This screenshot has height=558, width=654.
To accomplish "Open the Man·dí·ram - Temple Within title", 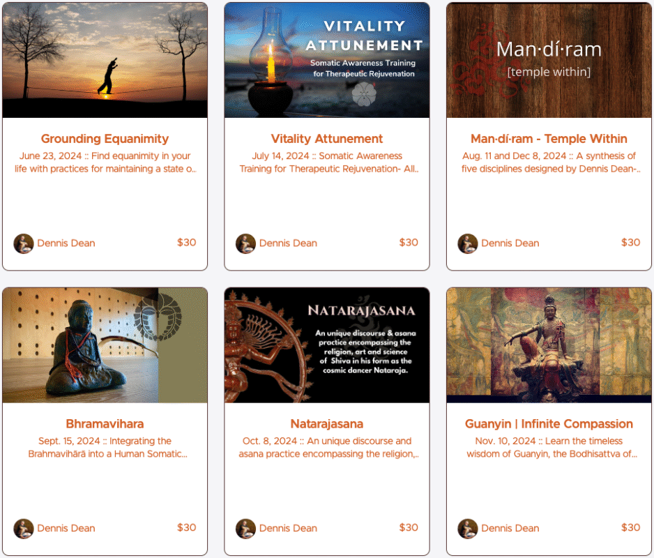I will (x=549, y=139).
